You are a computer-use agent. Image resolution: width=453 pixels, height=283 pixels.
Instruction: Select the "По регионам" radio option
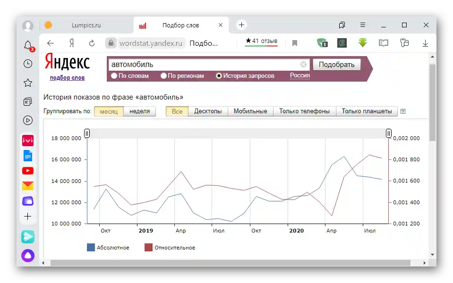click(x=164, y=75)
